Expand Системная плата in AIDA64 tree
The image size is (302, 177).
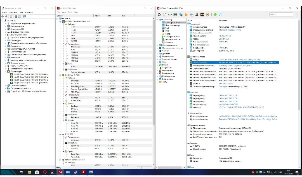[157, 45]
